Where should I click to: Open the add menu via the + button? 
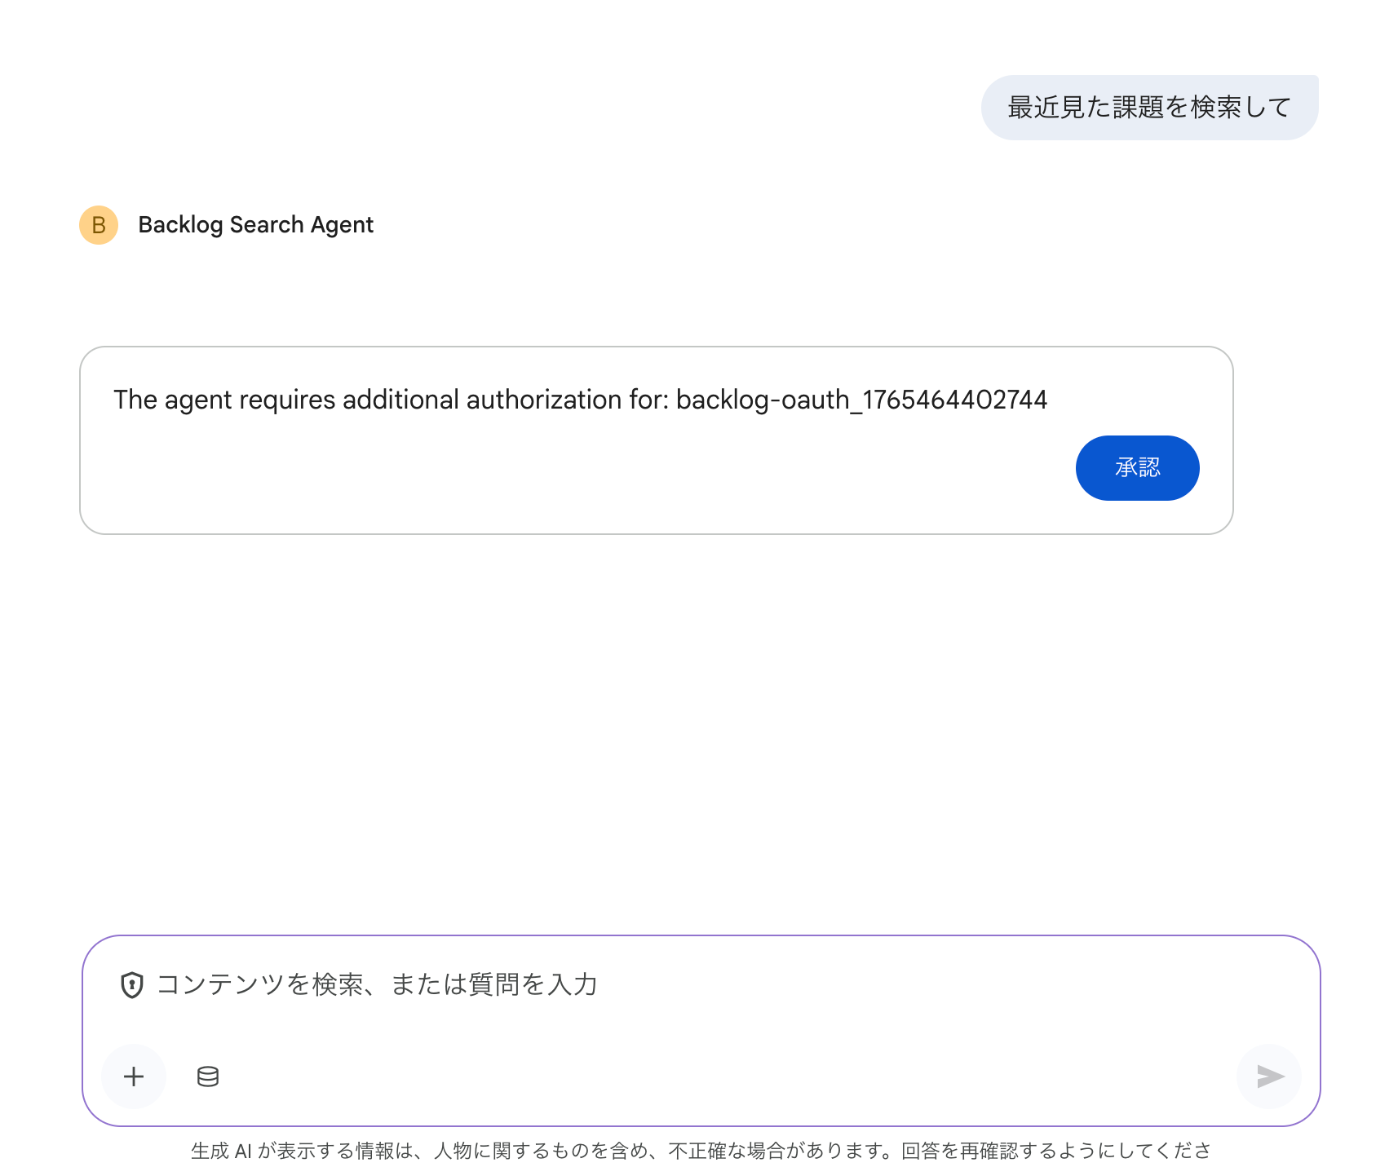click(134, 1077)
